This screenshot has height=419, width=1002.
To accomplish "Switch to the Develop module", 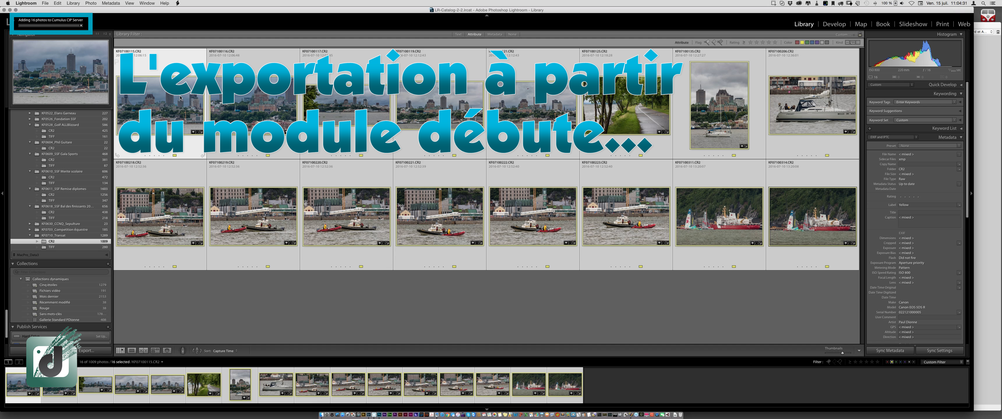I will 834,24.
